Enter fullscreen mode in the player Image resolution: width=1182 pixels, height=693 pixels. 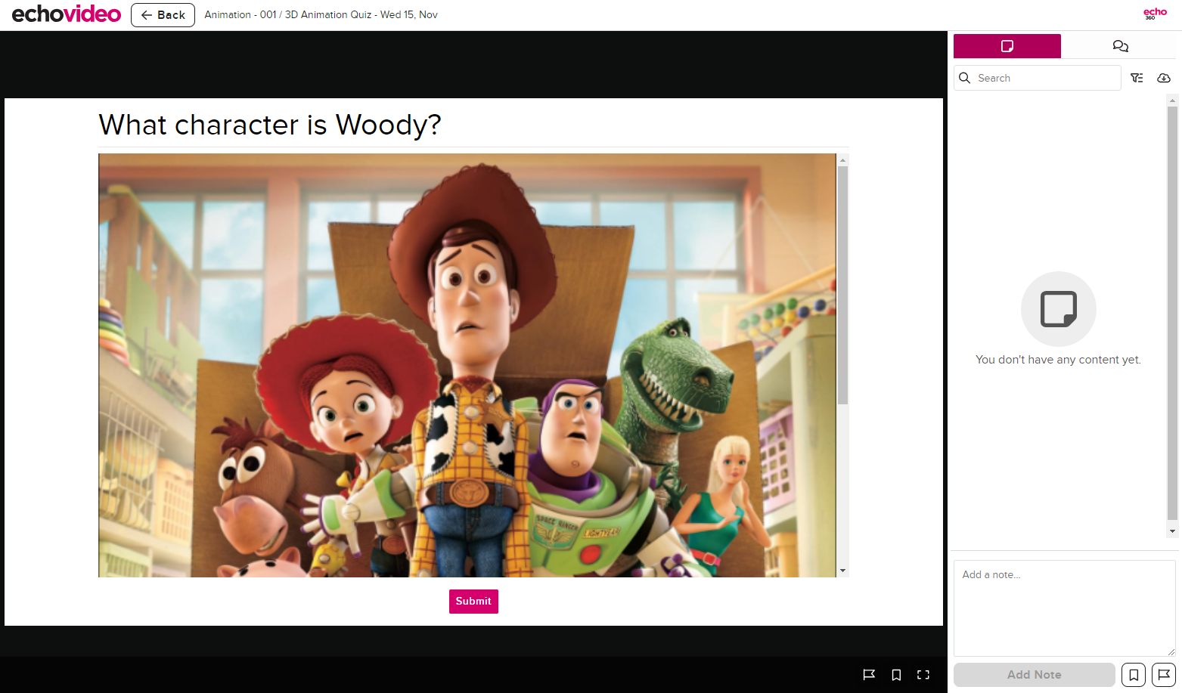923,675
